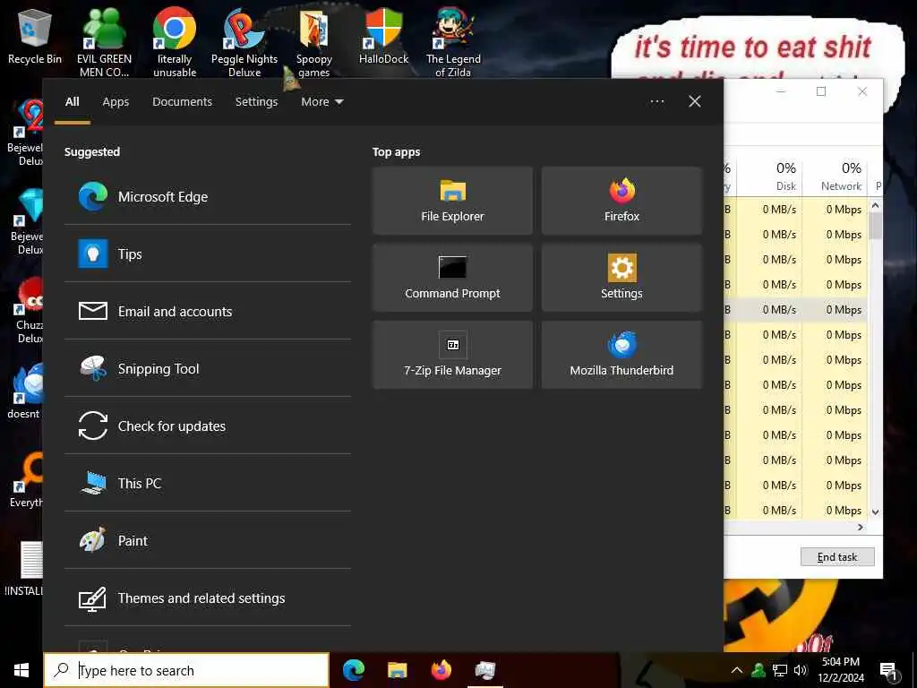Open File Explorer from the taskbar
Screen dimensions: 917x688
tap(397, 670)
